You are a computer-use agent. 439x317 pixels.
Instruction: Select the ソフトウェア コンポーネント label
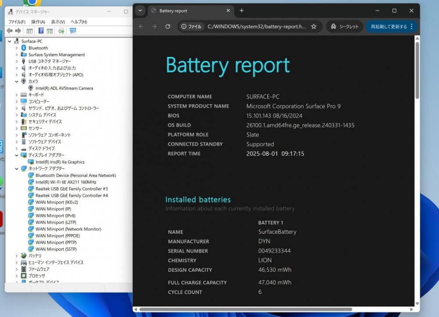50,135
